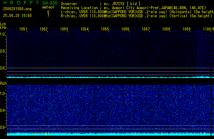Image resolution: width=214 pixels, height=139 pixels.
Task: Click the 1058 time tick label
Action: coord(166,29)
